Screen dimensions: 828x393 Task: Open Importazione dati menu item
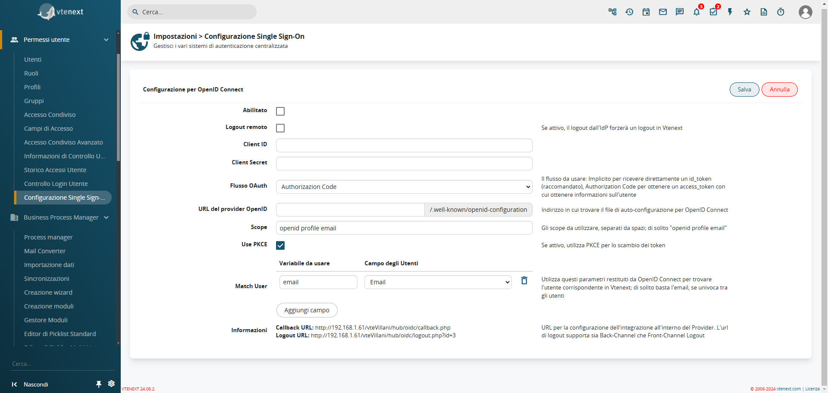[x=49, y=265]
